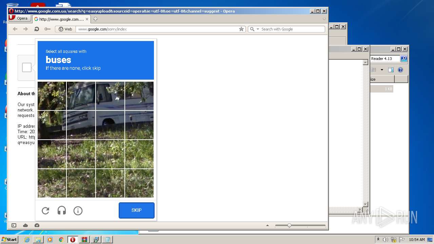Get a new challenge via reload icon
434x244 pixels.
45,211
